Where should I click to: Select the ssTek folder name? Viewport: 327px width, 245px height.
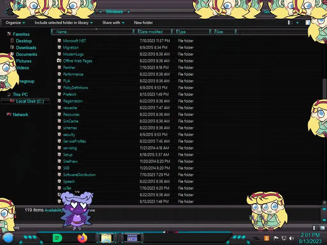coord(67,188)
